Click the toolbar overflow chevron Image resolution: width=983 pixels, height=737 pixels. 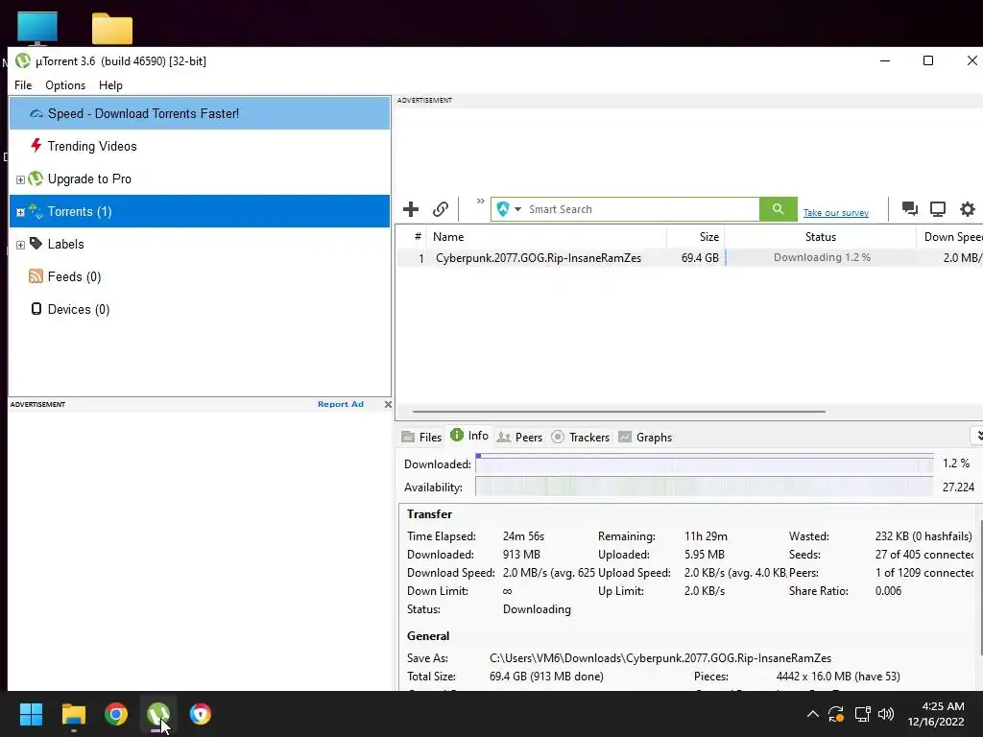(x=480, y=202)
